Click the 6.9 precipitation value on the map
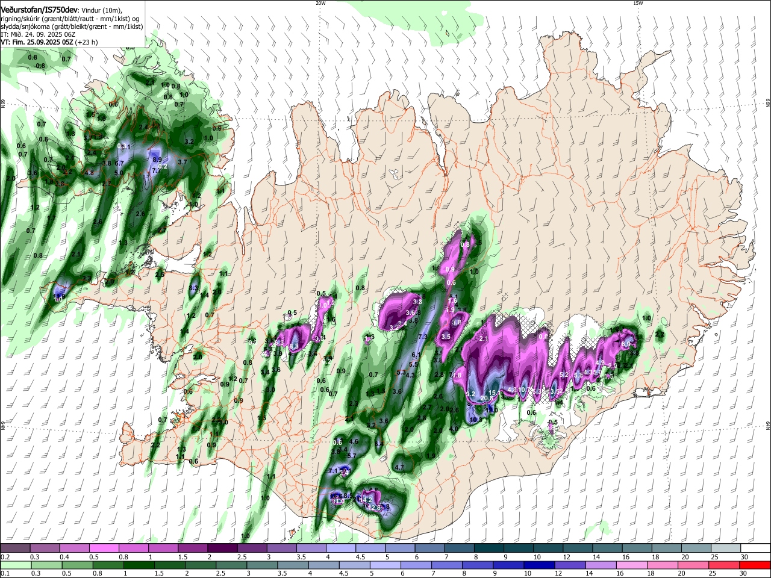This screenshot has height=578, width=771. pos(625,344)
